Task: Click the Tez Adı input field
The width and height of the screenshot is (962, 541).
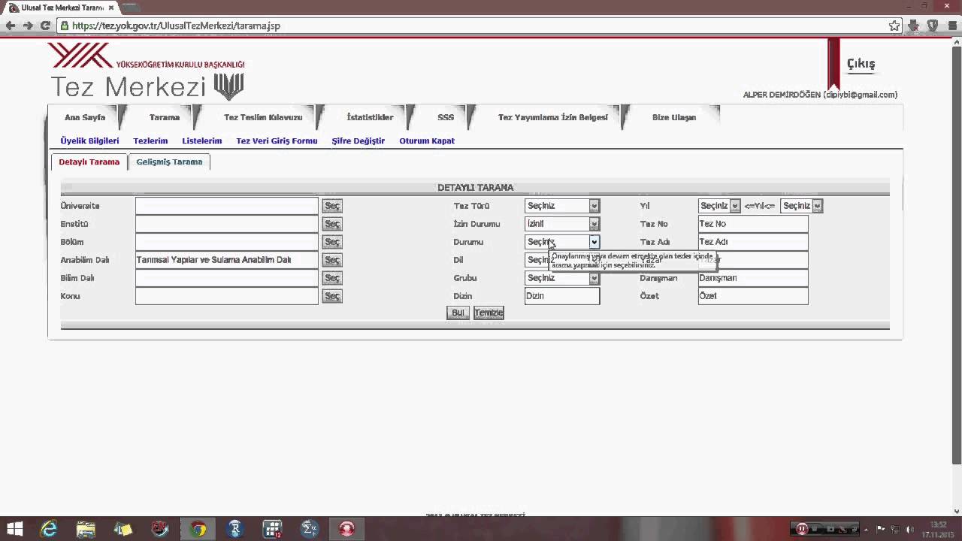Action: (753, 242)
